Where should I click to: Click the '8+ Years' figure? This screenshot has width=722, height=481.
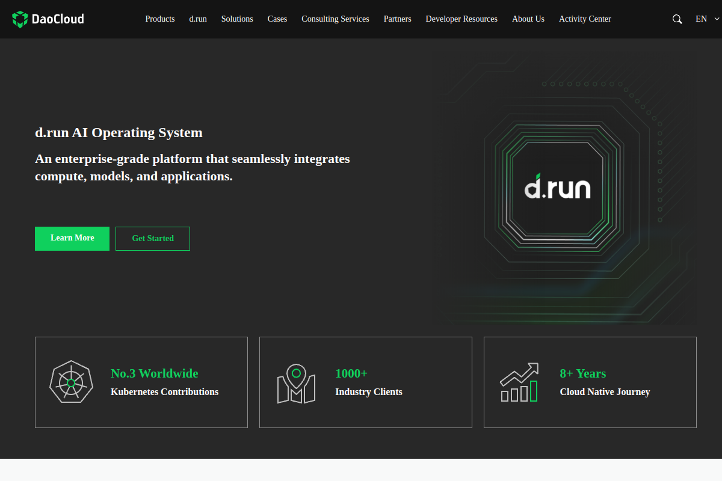tap(583, 373)
